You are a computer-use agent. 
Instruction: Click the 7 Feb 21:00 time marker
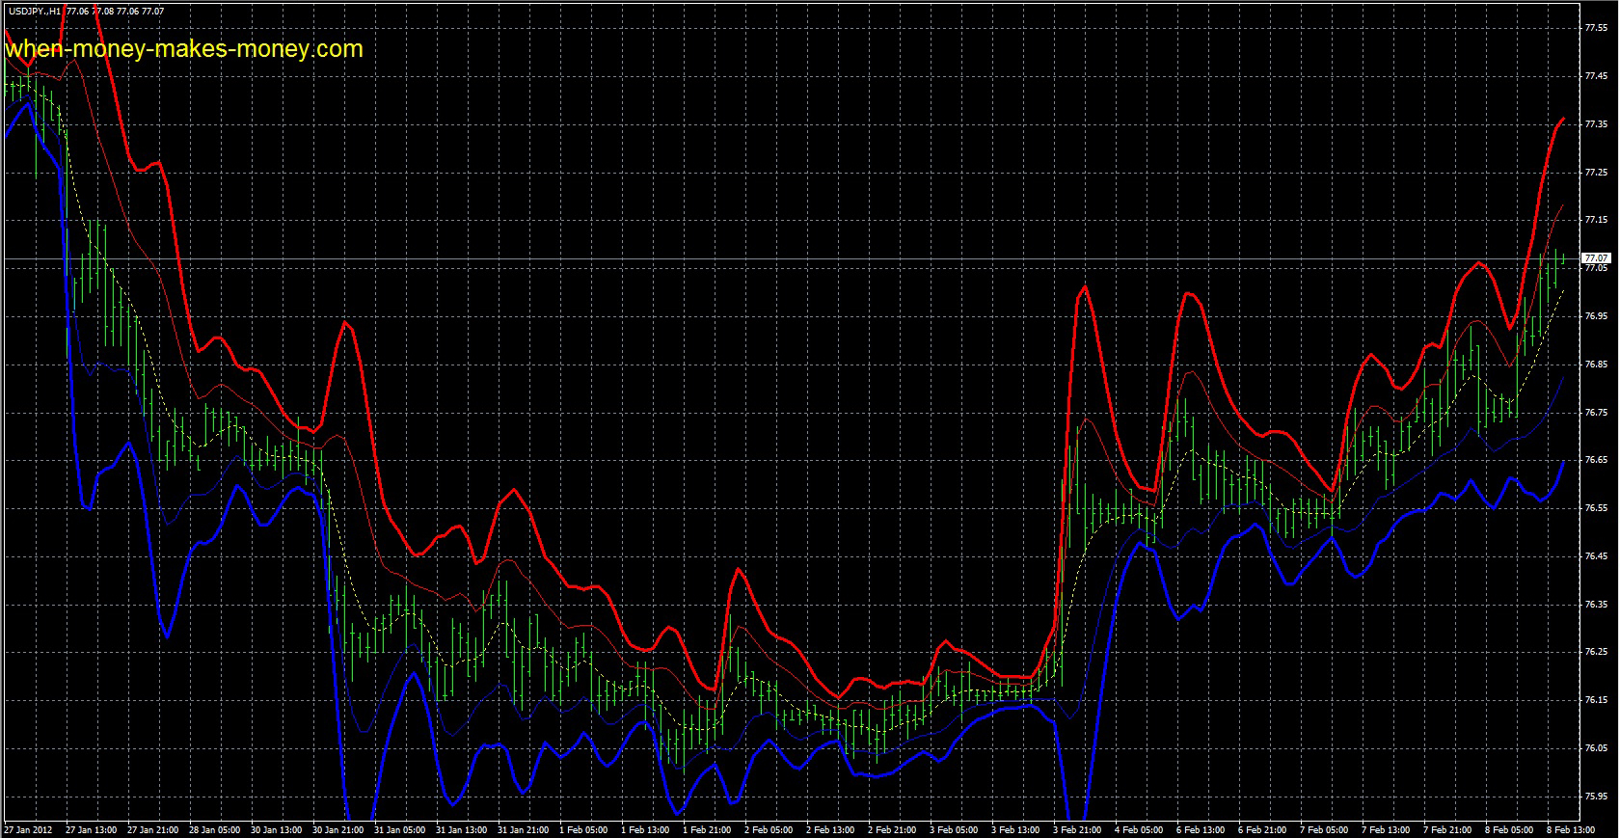click(1447, 829)
